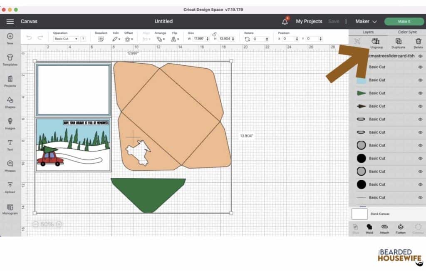Open the hamburger main menu
This screenshot has width=426, height=271.
pyautogui.click(x=10, y=22)
